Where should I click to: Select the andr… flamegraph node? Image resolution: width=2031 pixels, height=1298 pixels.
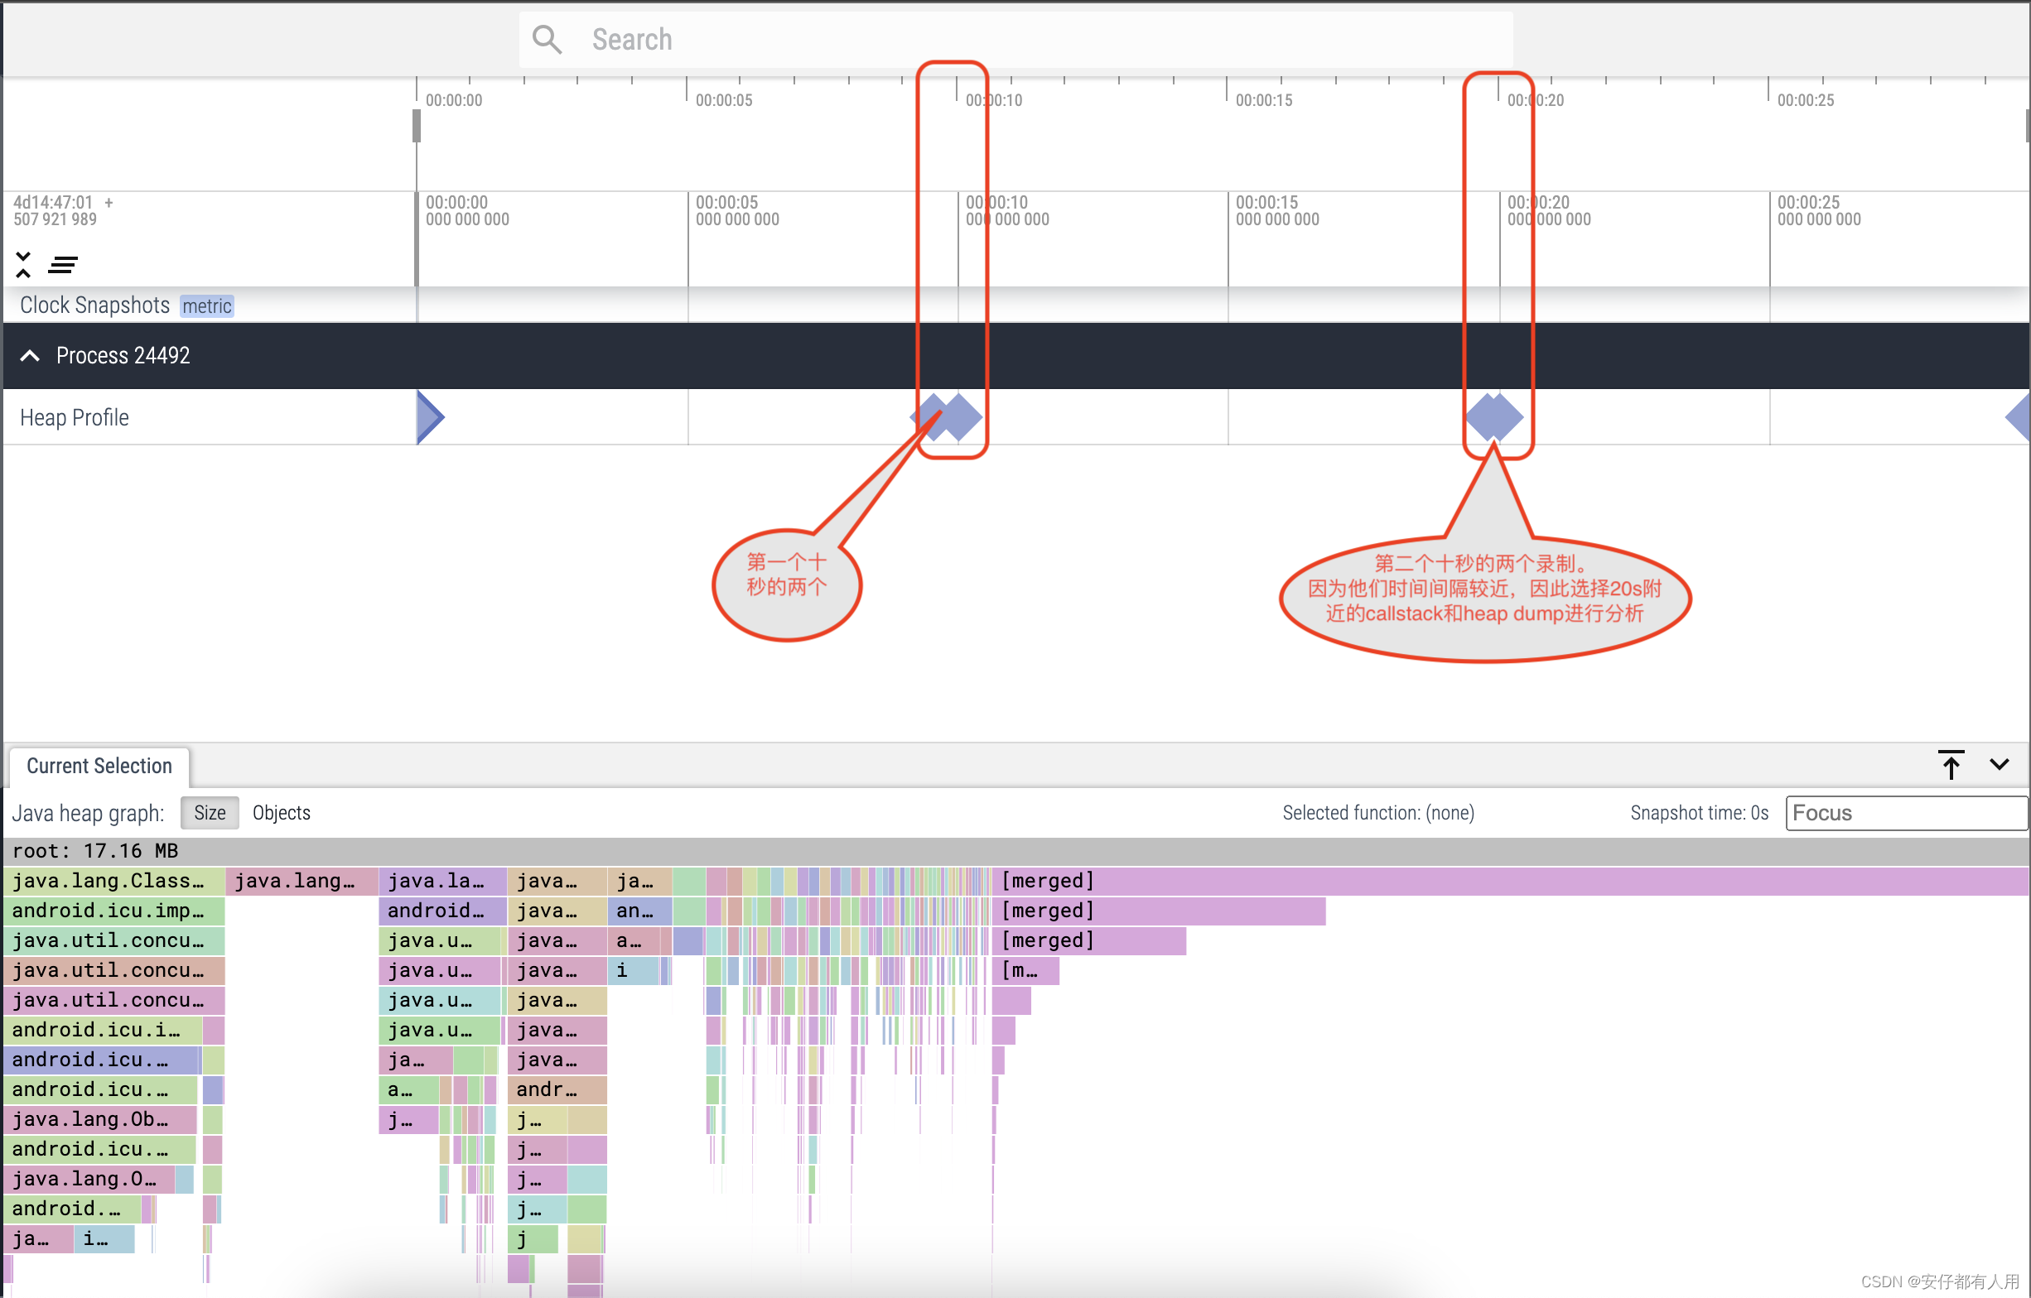click(x=557, y=1090)
